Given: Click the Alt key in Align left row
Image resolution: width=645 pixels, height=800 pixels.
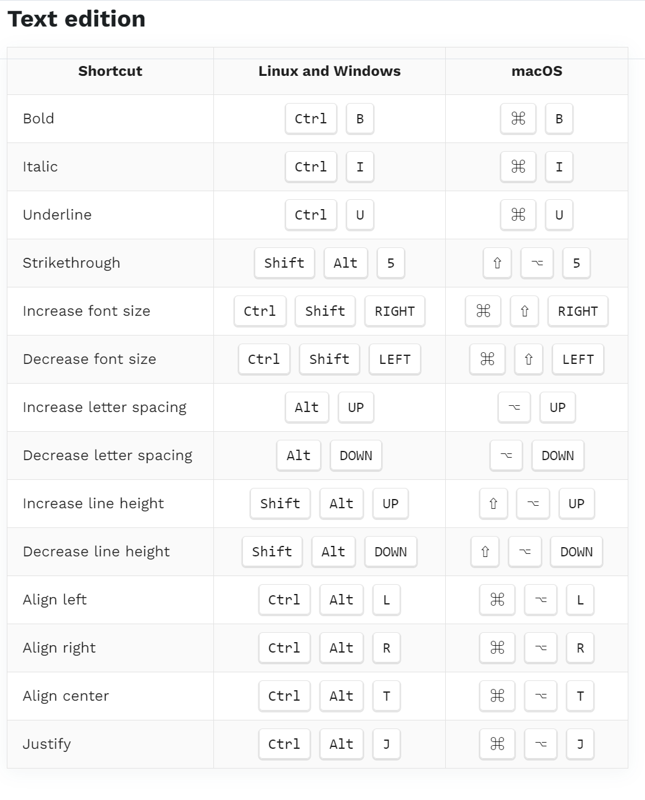Looking at the screenshot, I should point(342,600).
